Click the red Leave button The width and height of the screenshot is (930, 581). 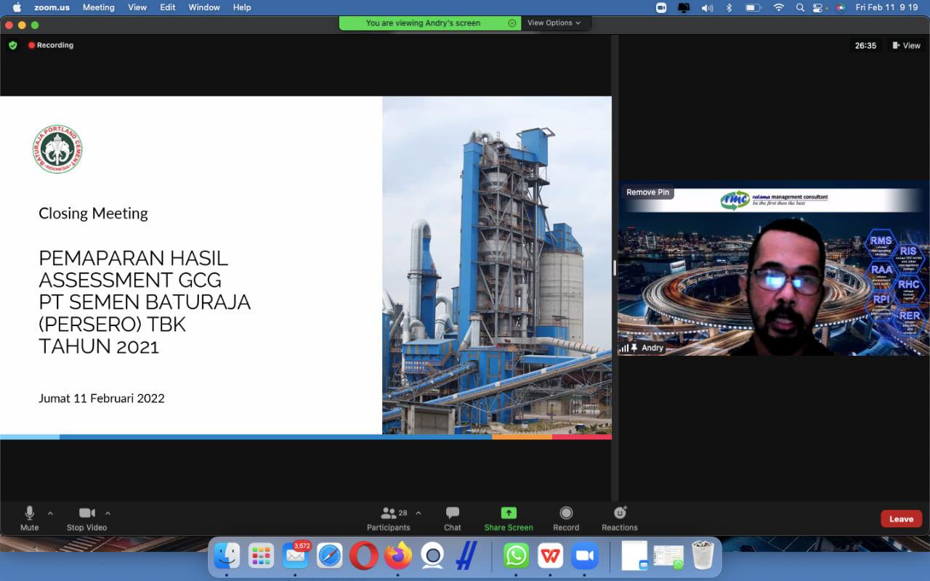click(x=901, y=519)
